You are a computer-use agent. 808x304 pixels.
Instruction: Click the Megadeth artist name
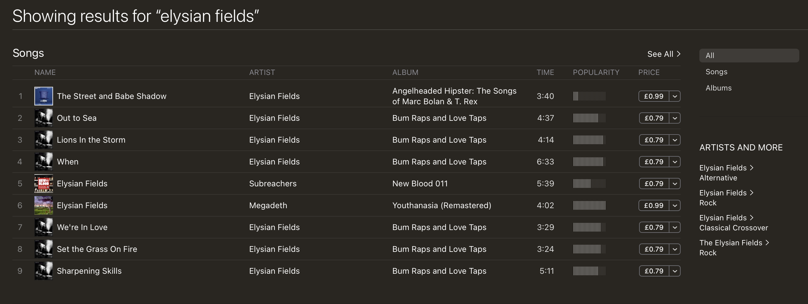tap(268, 205)
